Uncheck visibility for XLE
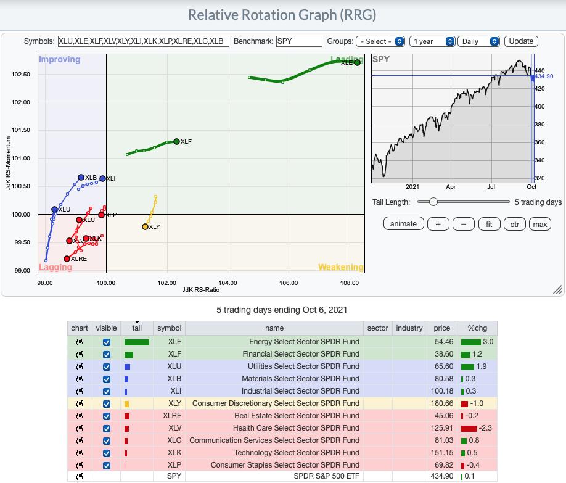Screen dimensions: 566x483 pyautogui.click(x=107, y=342)
